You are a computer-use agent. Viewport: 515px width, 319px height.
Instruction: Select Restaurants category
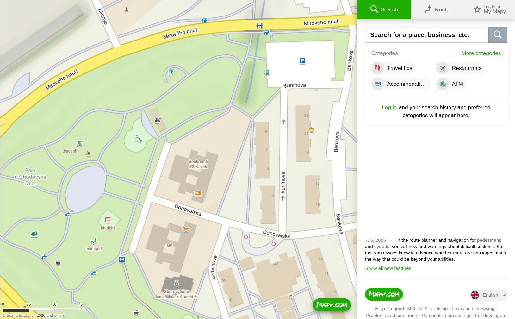461,68
